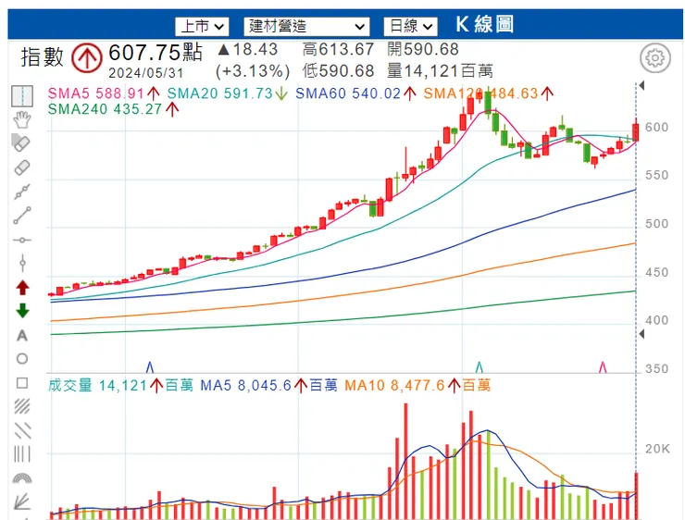The height and width of the screenshot is (520, 685).
Task: Select the hand pan tool
Action: click(22, 119)
